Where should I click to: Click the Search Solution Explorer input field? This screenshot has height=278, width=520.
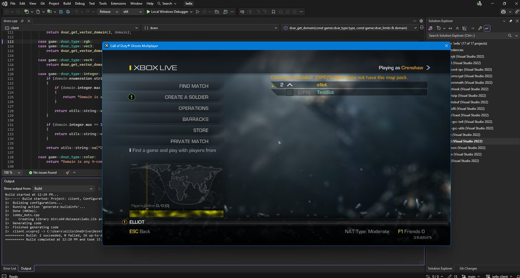point(466,36)
